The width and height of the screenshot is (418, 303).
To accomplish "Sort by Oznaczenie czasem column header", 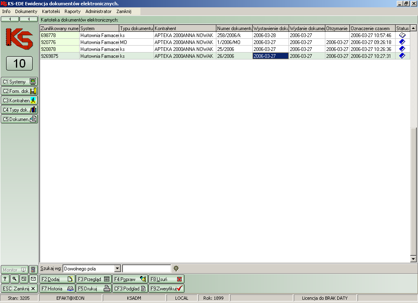I will (372, 28).
